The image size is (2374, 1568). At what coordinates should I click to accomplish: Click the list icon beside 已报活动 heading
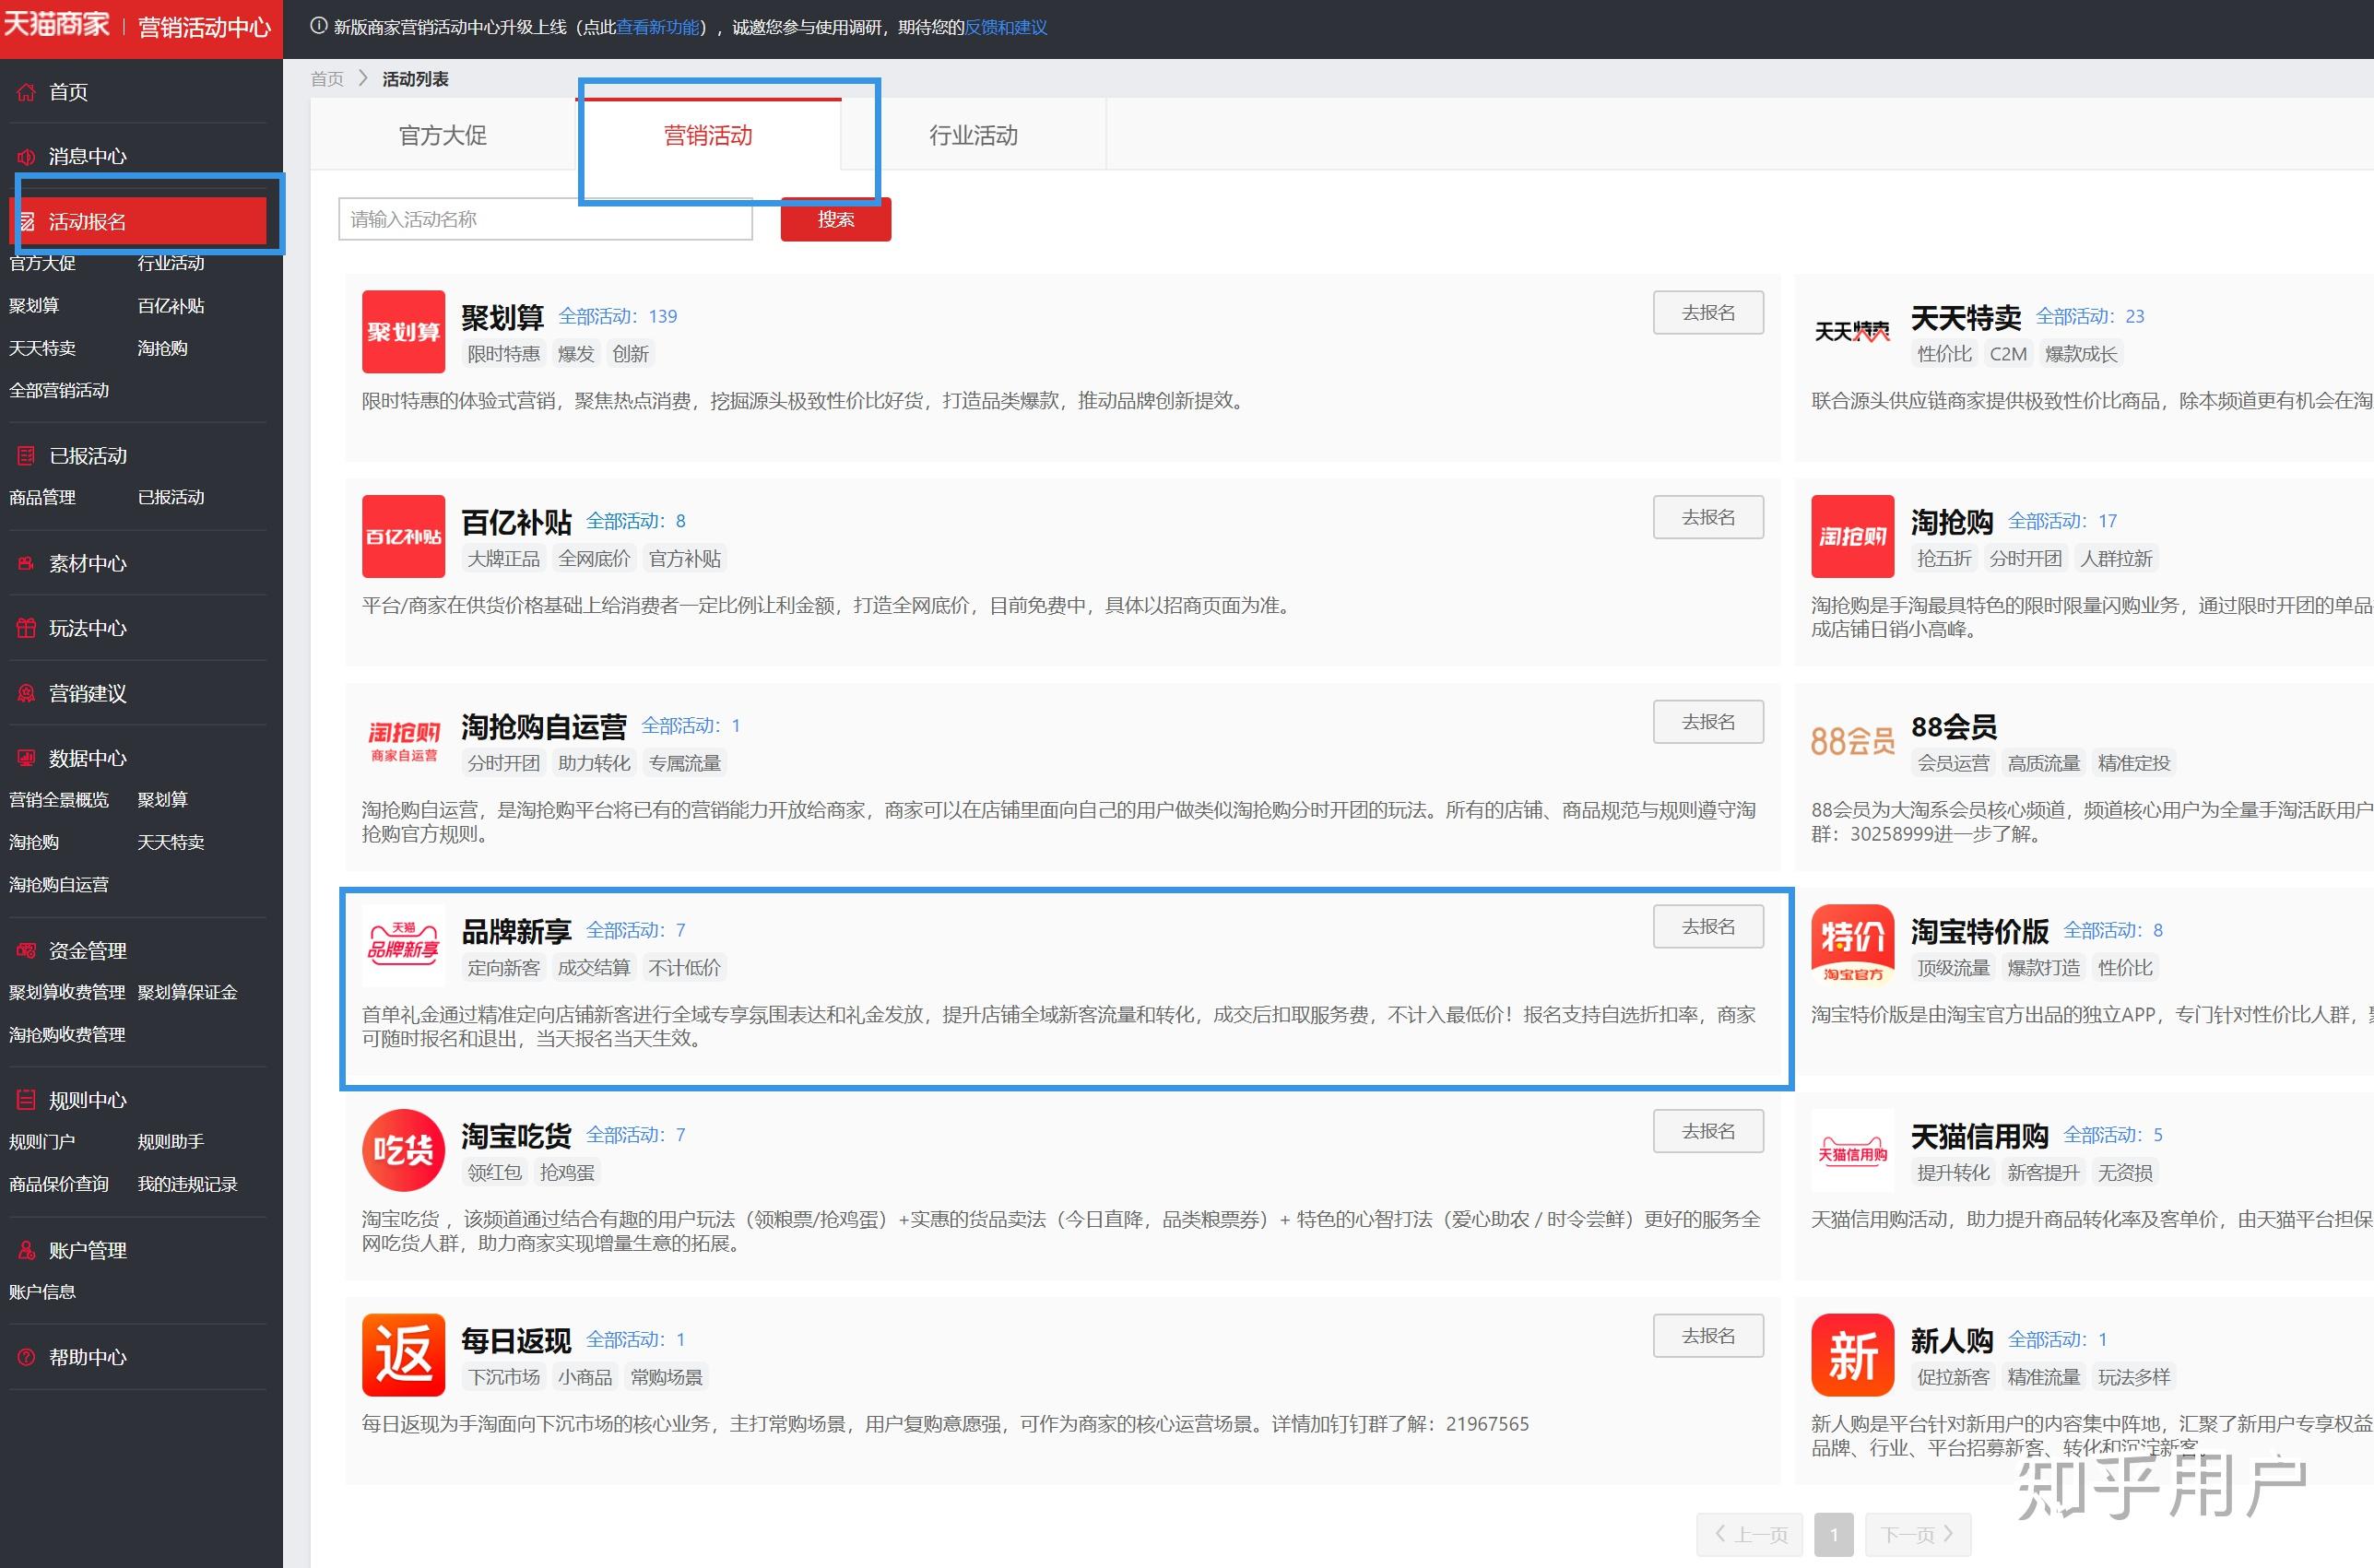[x=26, y=456]
